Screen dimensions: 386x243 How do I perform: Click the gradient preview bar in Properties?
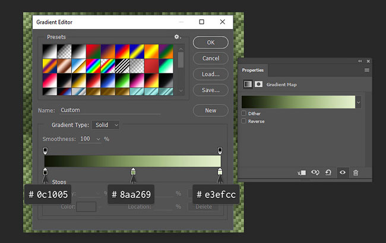pyautogui.click(x=298, y=102)
